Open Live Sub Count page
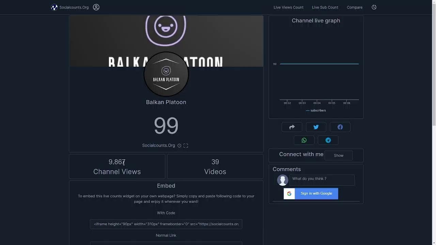436x245 pixels. 325,7
